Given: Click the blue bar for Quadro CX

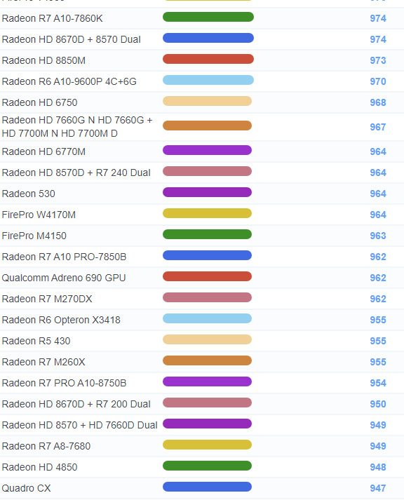Looking at the screenshot, I should point(208,487).
